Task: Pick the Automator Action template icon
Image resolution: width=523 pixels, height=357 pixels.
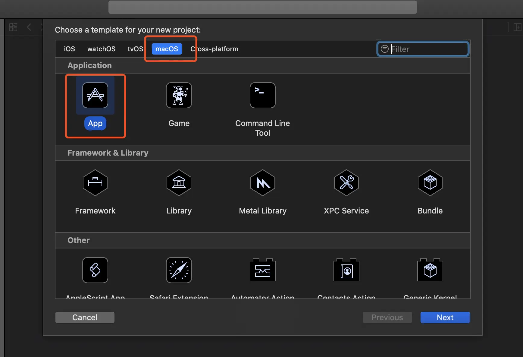Action: [263, 270]
